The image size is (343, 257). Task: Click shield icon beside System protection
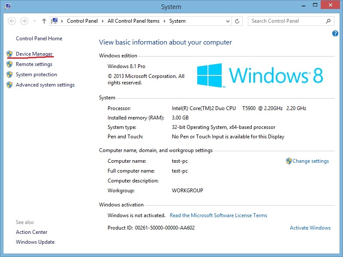click(x=9, y=75)
